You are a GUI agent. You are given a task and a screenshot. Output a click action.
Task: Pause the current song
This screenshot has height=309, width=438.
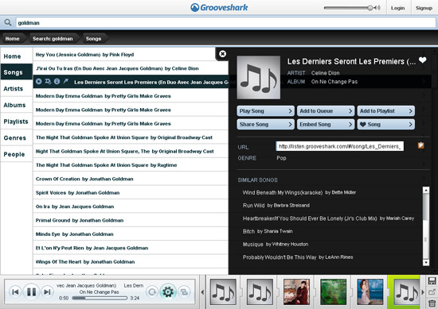pyautogui.click(x=31, y=292)
